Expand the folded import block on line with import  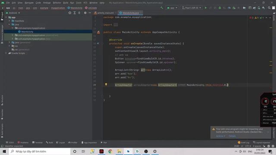click(x=116, y=25)
